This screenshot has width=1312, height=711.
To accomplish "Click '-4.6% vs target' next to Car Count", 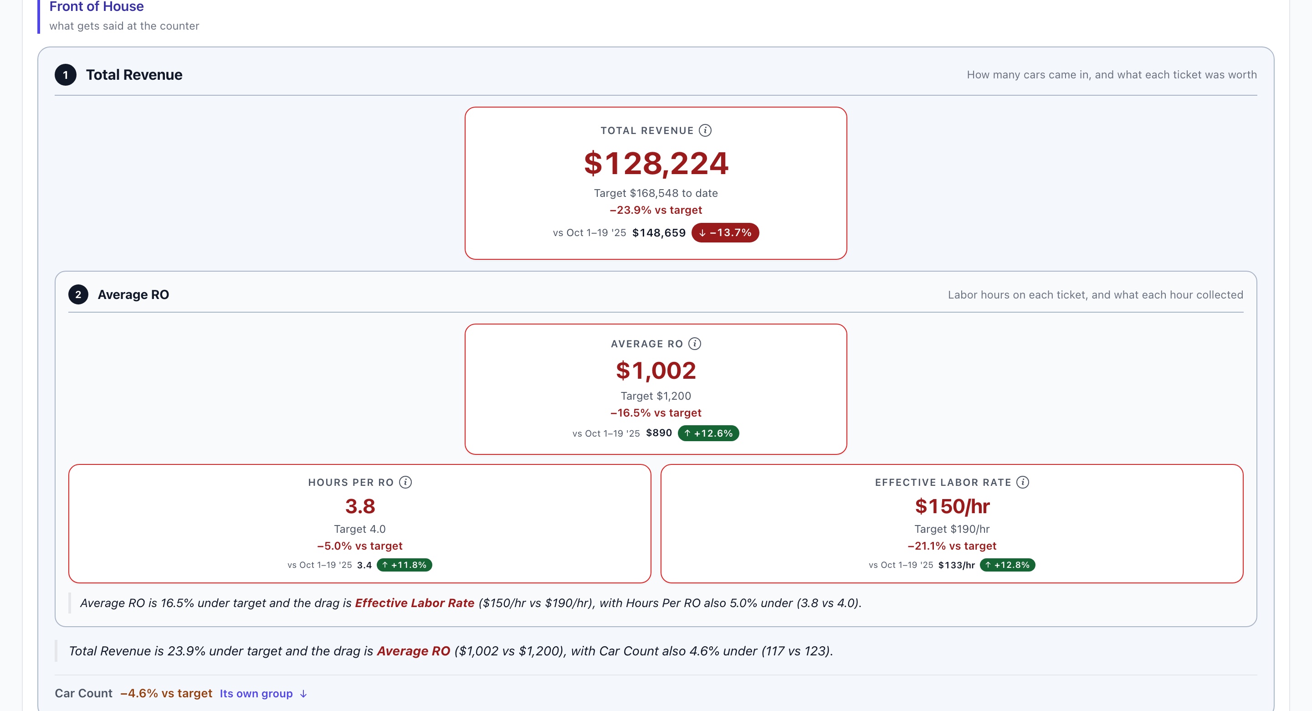I will [167, 693].
